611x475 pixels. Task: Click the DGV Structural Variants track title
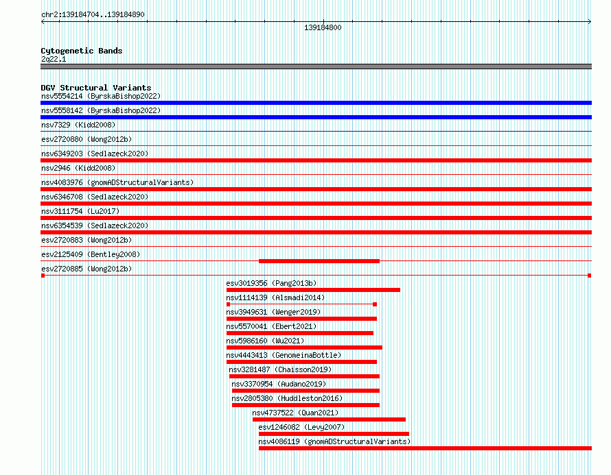tap(96, 88)
